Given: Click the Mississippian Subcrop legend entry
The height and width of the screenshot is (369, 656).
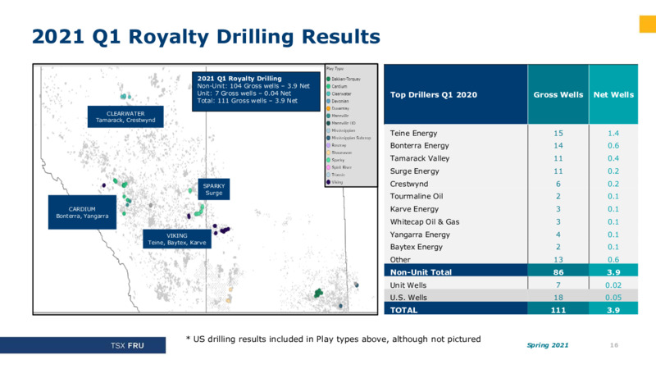Looking at the screenshot, I should tap(348, 138).
